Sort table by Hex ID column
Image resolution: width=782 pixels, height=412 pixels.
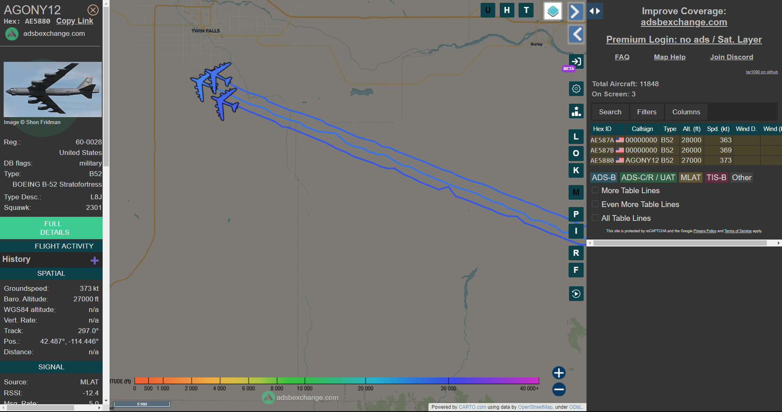(602, 129)
